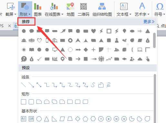The height and width of the screenshot is (123, 166).
Task: Select the pentagon basic shape
Action: click(85, 119)
